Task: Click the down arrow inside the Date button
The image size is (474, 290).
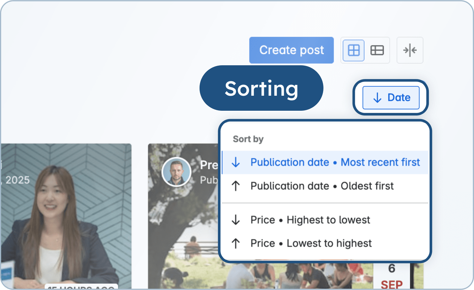Action: [377, 98]
